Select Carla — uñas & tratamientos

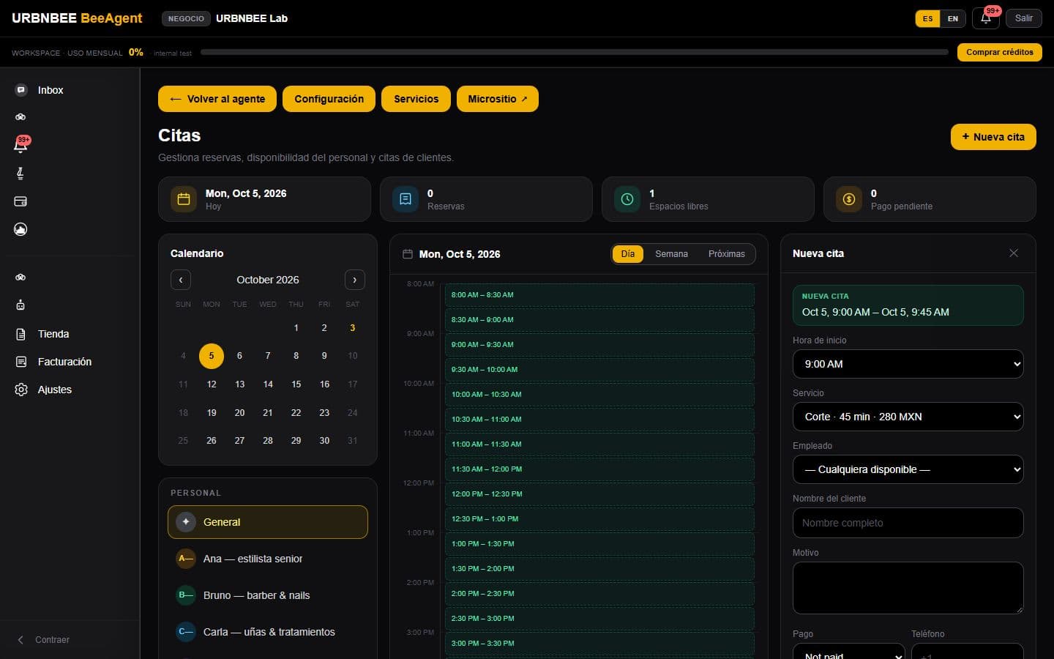268,632
